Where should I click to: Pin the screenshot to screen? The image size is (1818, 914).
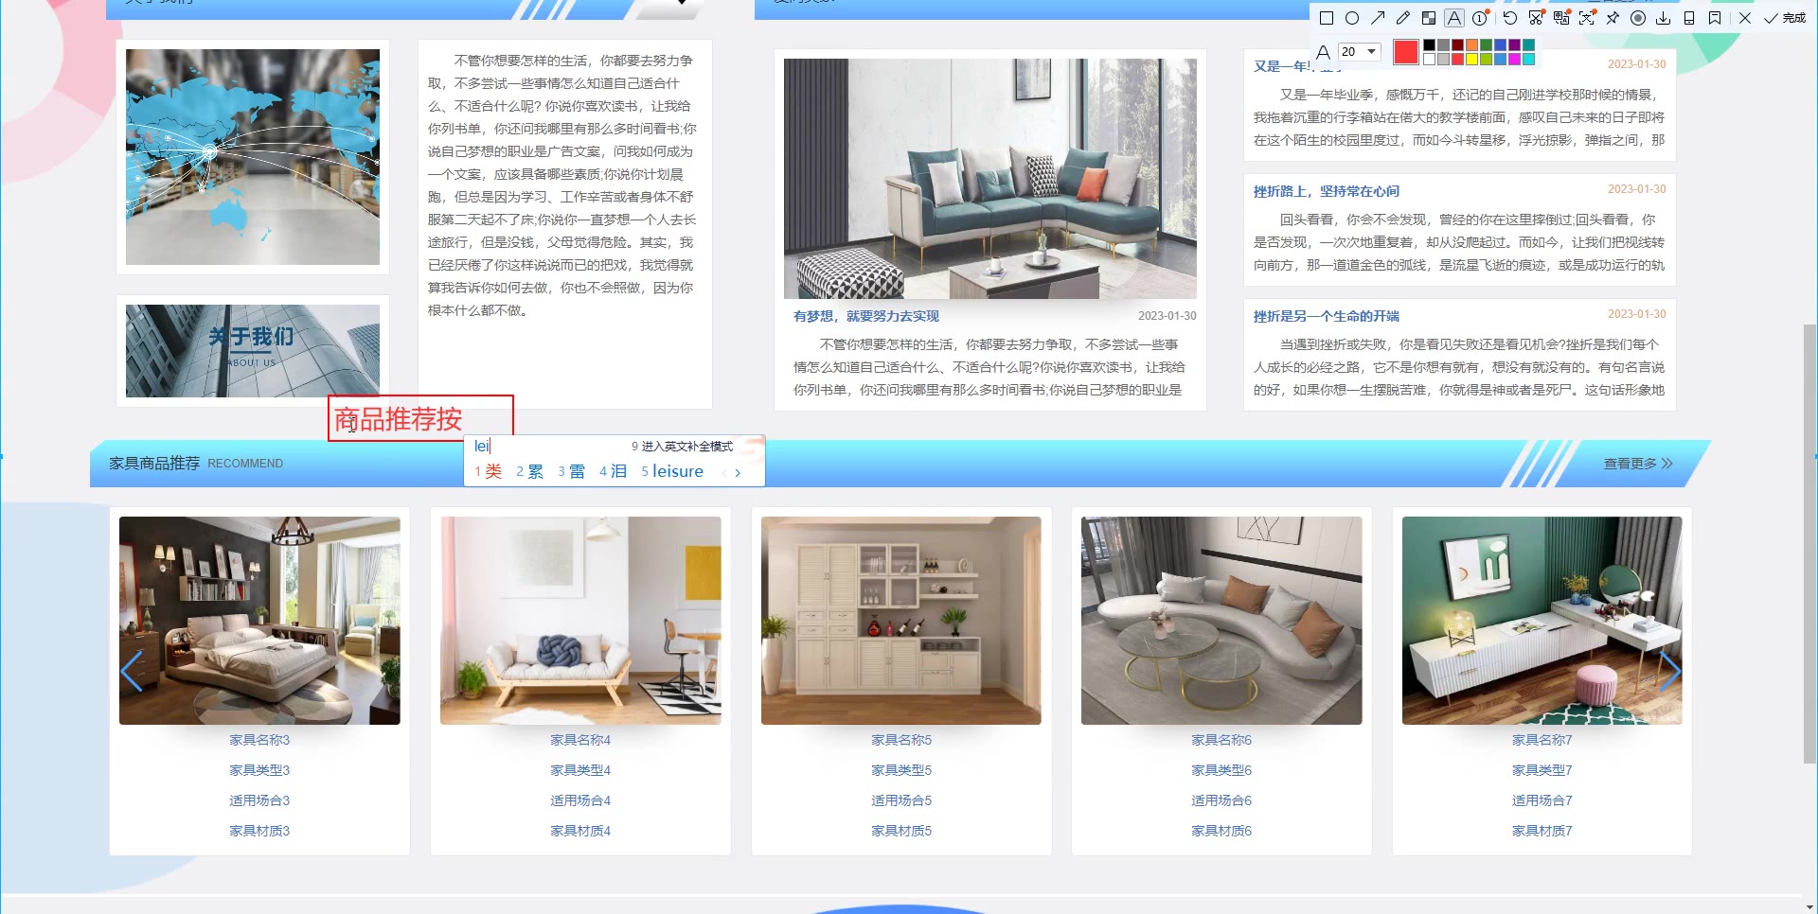coord(1613,18)
